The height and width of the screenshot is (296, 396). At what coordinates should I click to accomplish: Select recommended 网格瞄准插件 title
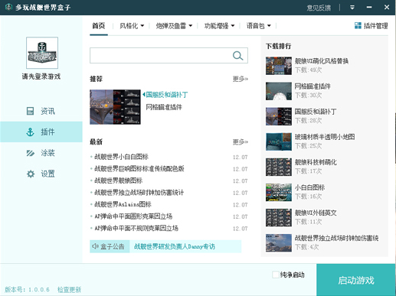[164, 107]
